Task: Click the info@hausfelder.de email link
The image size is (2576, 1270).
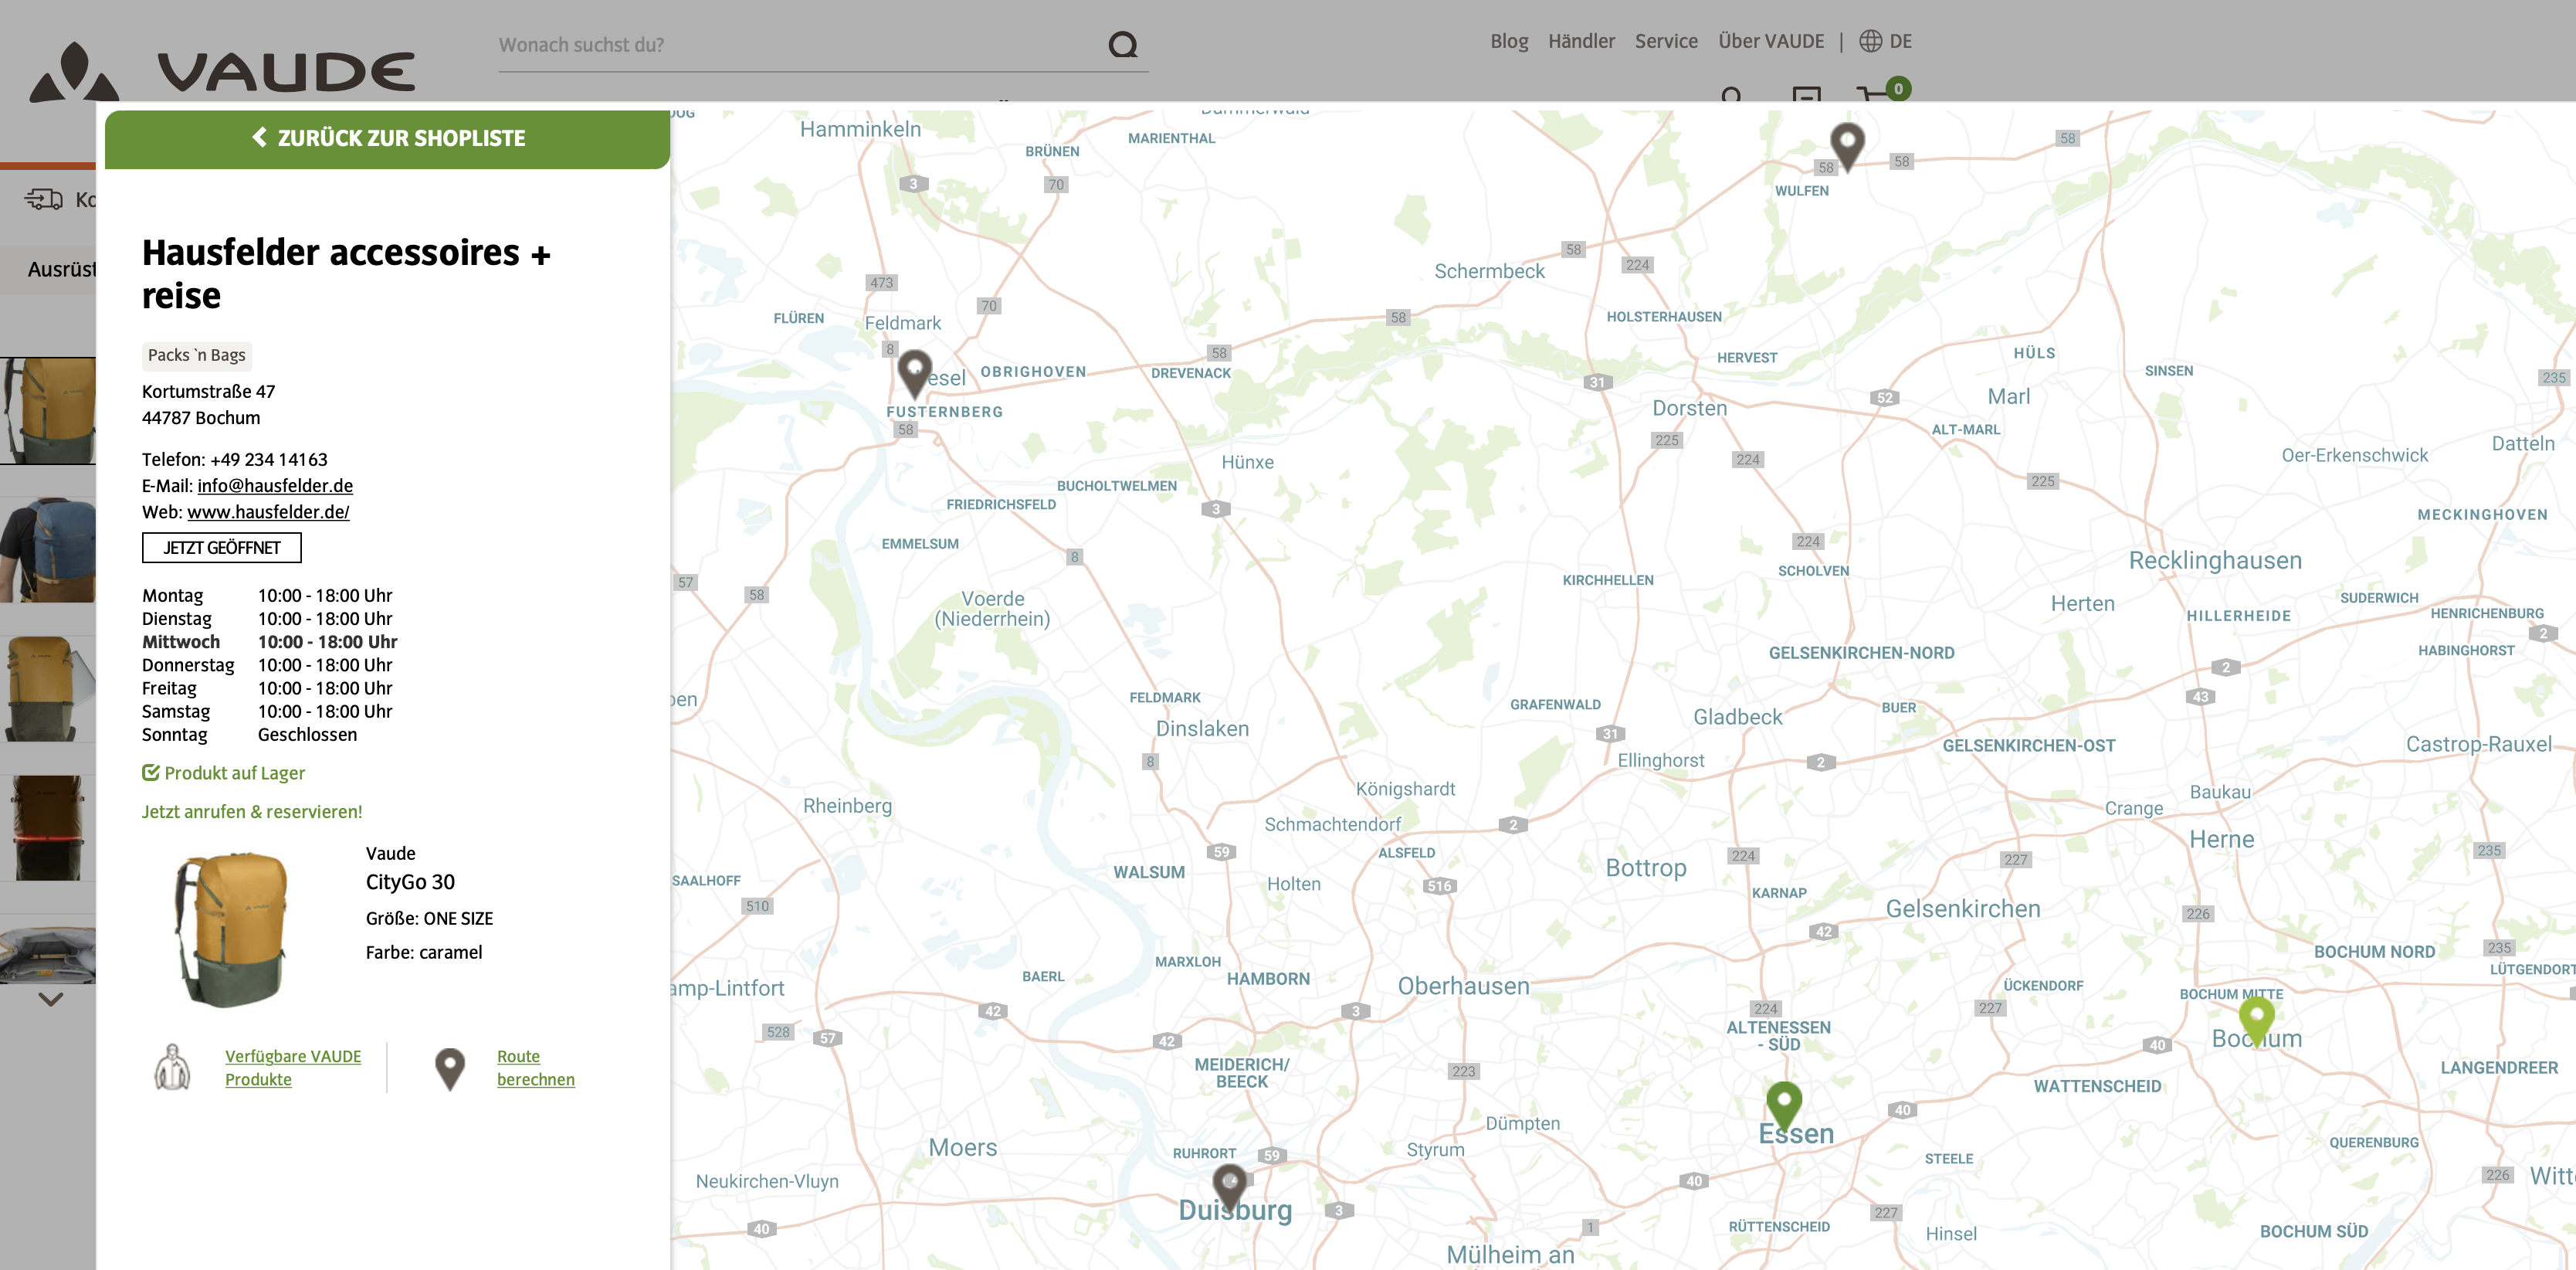Action: (275, 485)
